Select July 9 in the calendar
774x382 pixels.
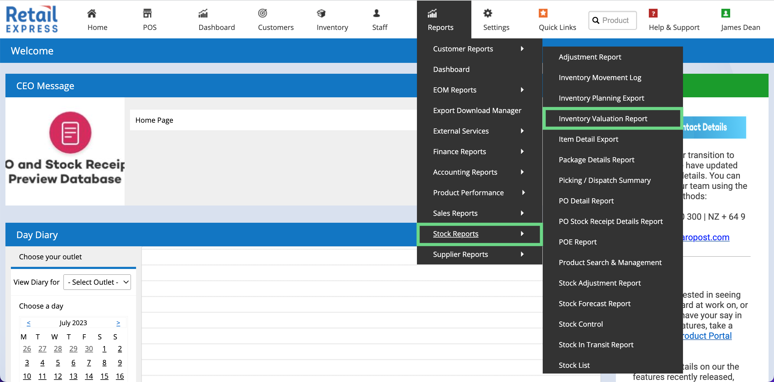[x=120, y=362]
